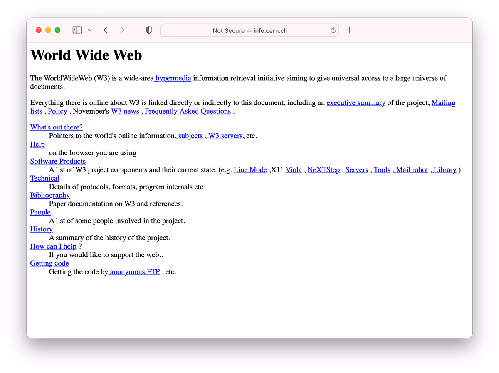The width and height of the screenshot is (499, 373).
Task: Open the W3 news link
Action: click(x=125, y=112)
